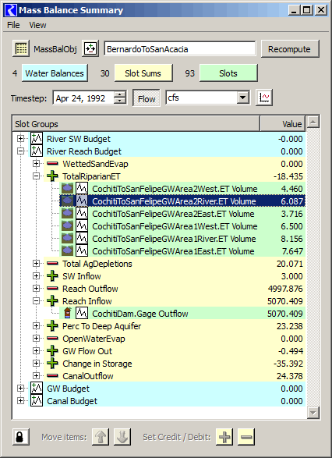This screenshot has width=332, height=458.
Task: Collapse the TotalRiparianET group
Action: pos(36,176)
